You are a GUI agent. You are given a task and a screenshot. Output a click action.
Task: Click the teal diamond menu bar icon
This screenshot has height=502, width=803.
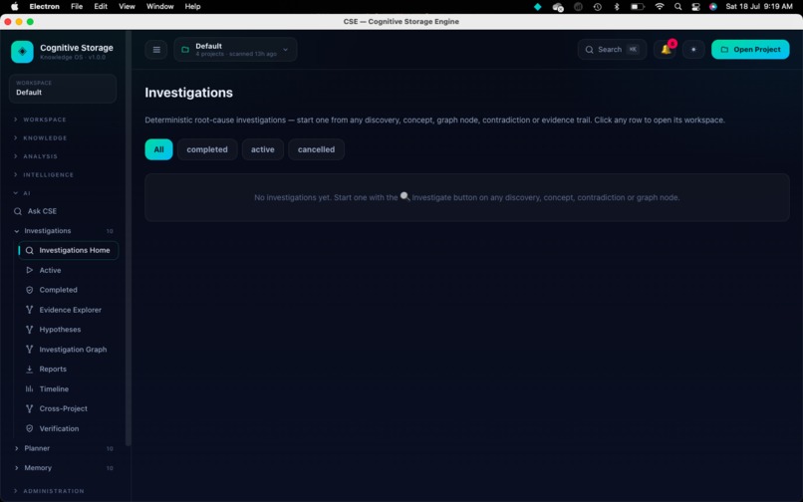coord(538,7)
